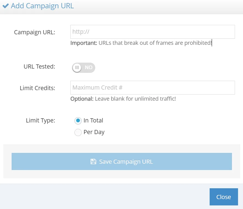Toggle the URL Tested switch
Screen dimensions: 243x209
[x=84, y=67]
